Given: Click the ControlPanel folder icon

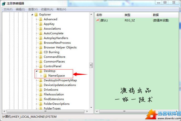Looking at the screenshot, I should (41, 66).
